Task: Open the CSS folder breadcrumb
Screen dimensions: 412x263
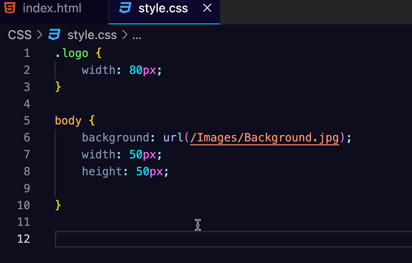Action: 19,35
